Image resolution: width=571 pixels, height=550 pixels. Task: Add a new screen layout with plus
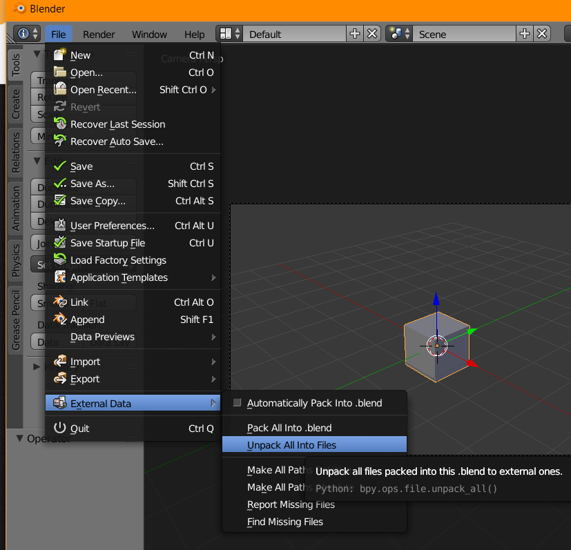pyautogui.click(x=355, y=34)
